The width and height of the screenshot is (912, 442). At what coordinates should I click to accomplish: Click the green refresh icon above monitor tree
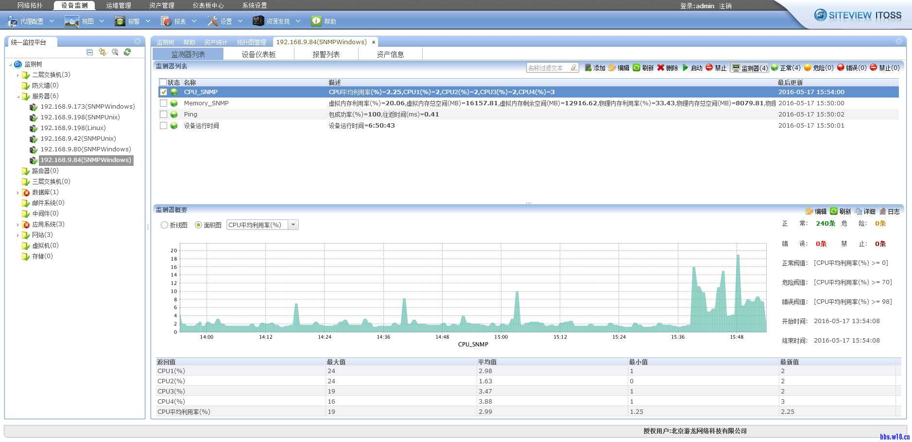pyautogui.click(x=127, y=52)
